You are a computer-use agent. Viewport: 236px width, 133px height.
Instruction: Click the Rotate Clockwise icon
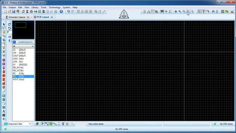click(9, 24)
